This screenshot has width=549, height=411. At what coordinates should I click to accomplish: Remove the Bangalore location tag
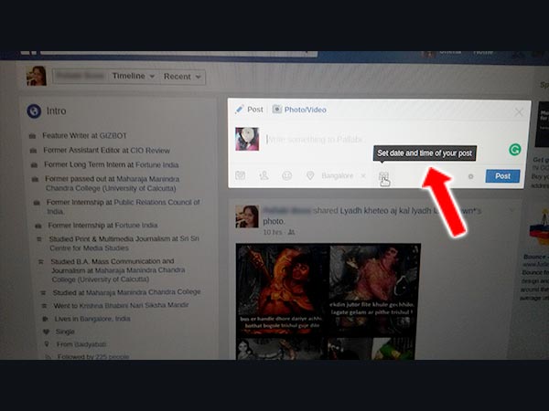coord(363,175)
